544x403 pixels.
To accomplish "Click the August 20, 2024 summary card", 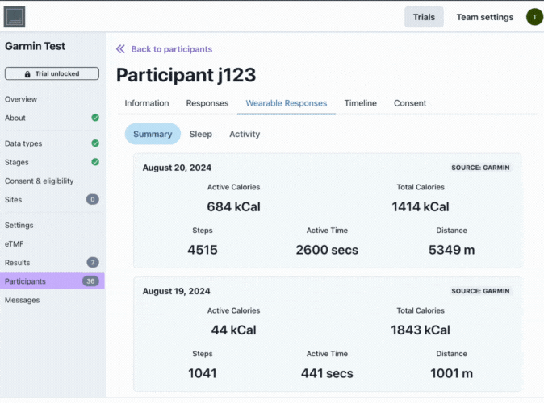I will pos(327,210).
